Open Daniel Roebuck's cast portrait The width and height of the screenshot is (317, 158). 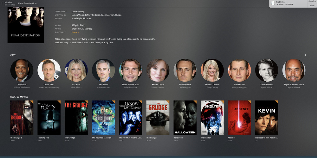pyautogui.click(x=267, y=70)
